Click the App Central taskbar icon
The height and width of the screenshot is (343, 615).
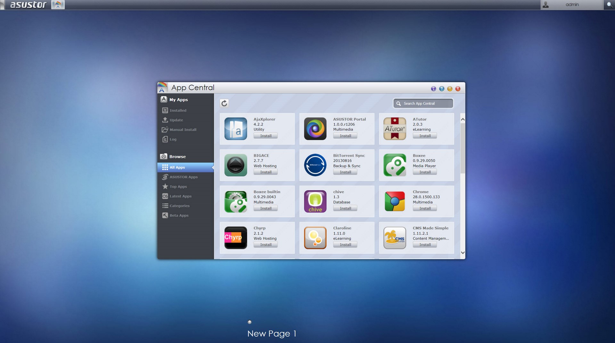[58, 5]
